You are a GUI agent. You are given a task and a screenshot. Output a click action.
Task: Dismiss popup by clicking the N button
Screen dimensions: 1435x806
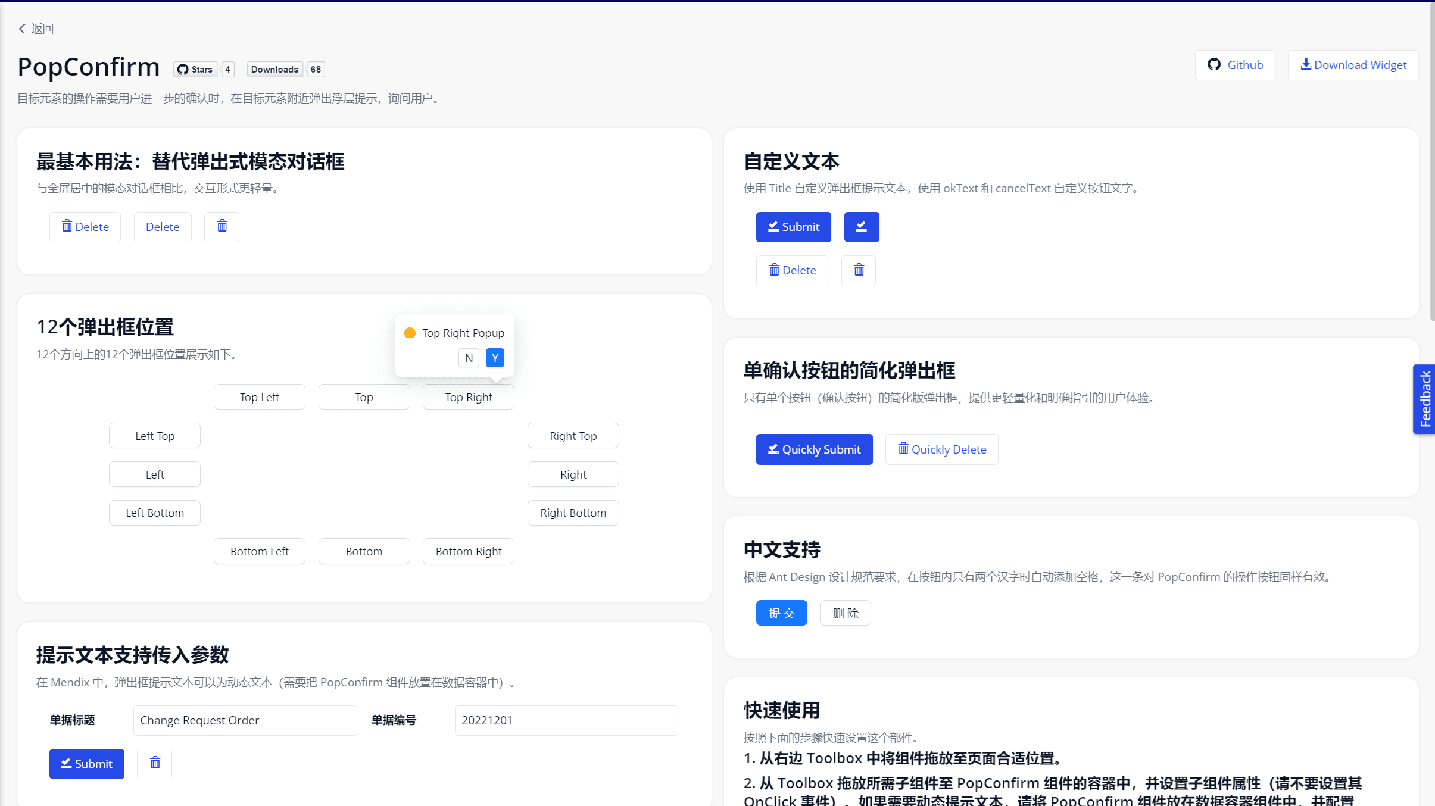click(x=469, y=357)
